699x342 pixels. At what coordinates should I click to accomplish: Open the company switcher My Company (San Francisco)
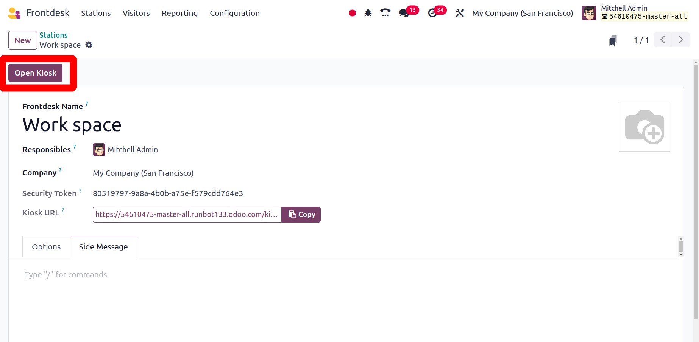tap(523, 13)
